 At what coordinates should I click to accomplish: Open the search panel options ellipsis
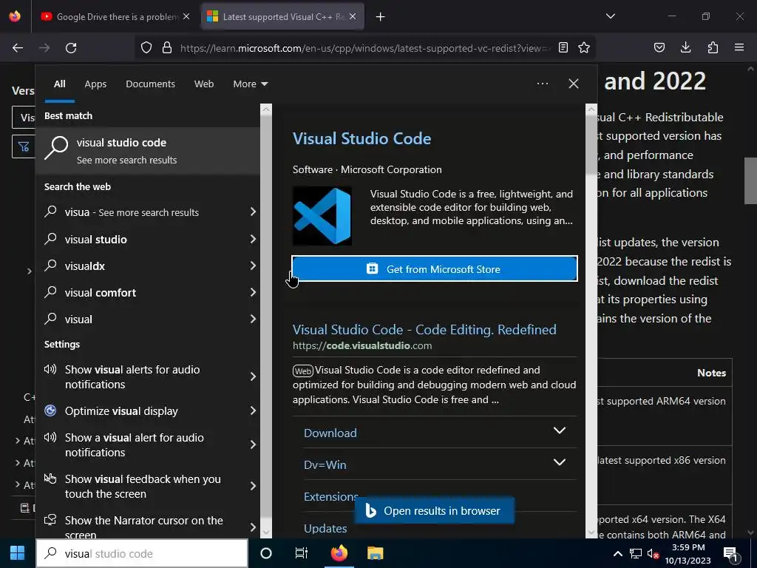(x=542, y=84)
